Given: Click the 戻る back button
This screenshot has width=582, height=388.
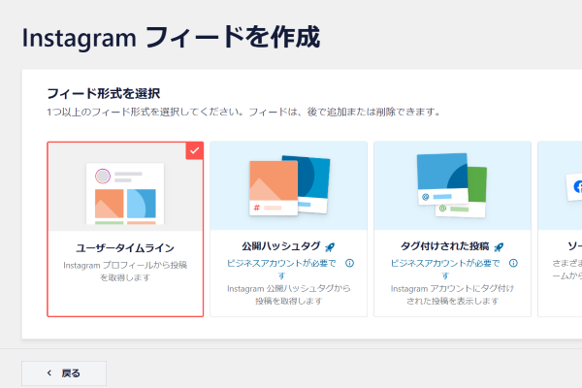Looking at the screenshot, I should tap(64, 373).
